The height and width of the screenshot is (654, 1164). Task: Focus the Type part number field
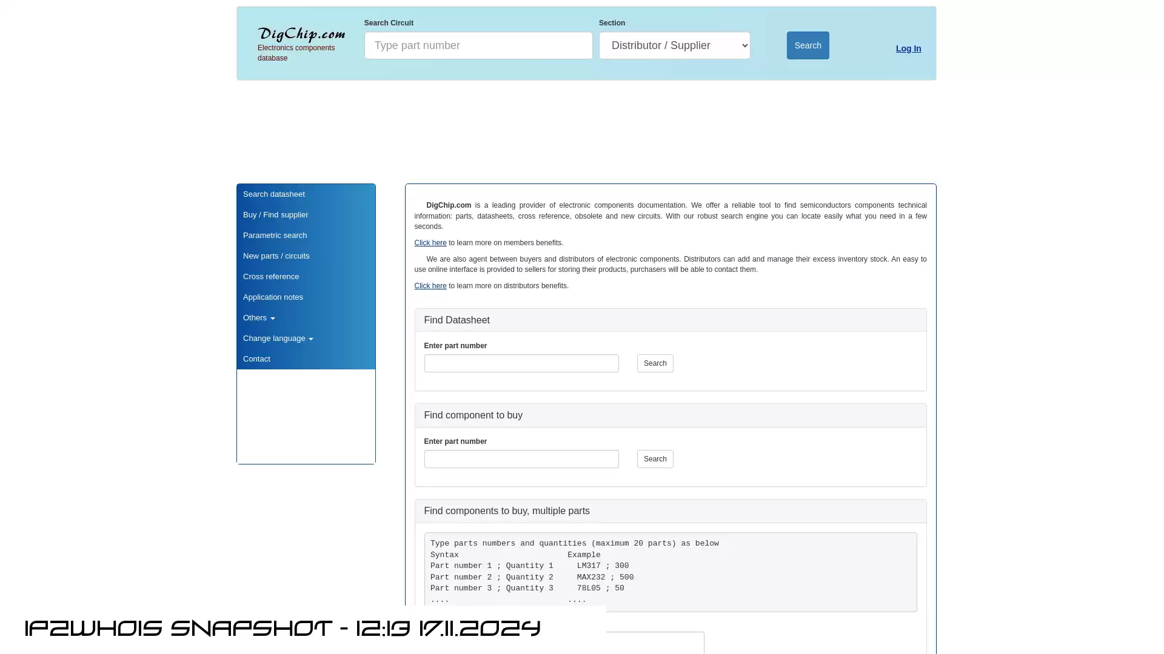coord(478,45)
